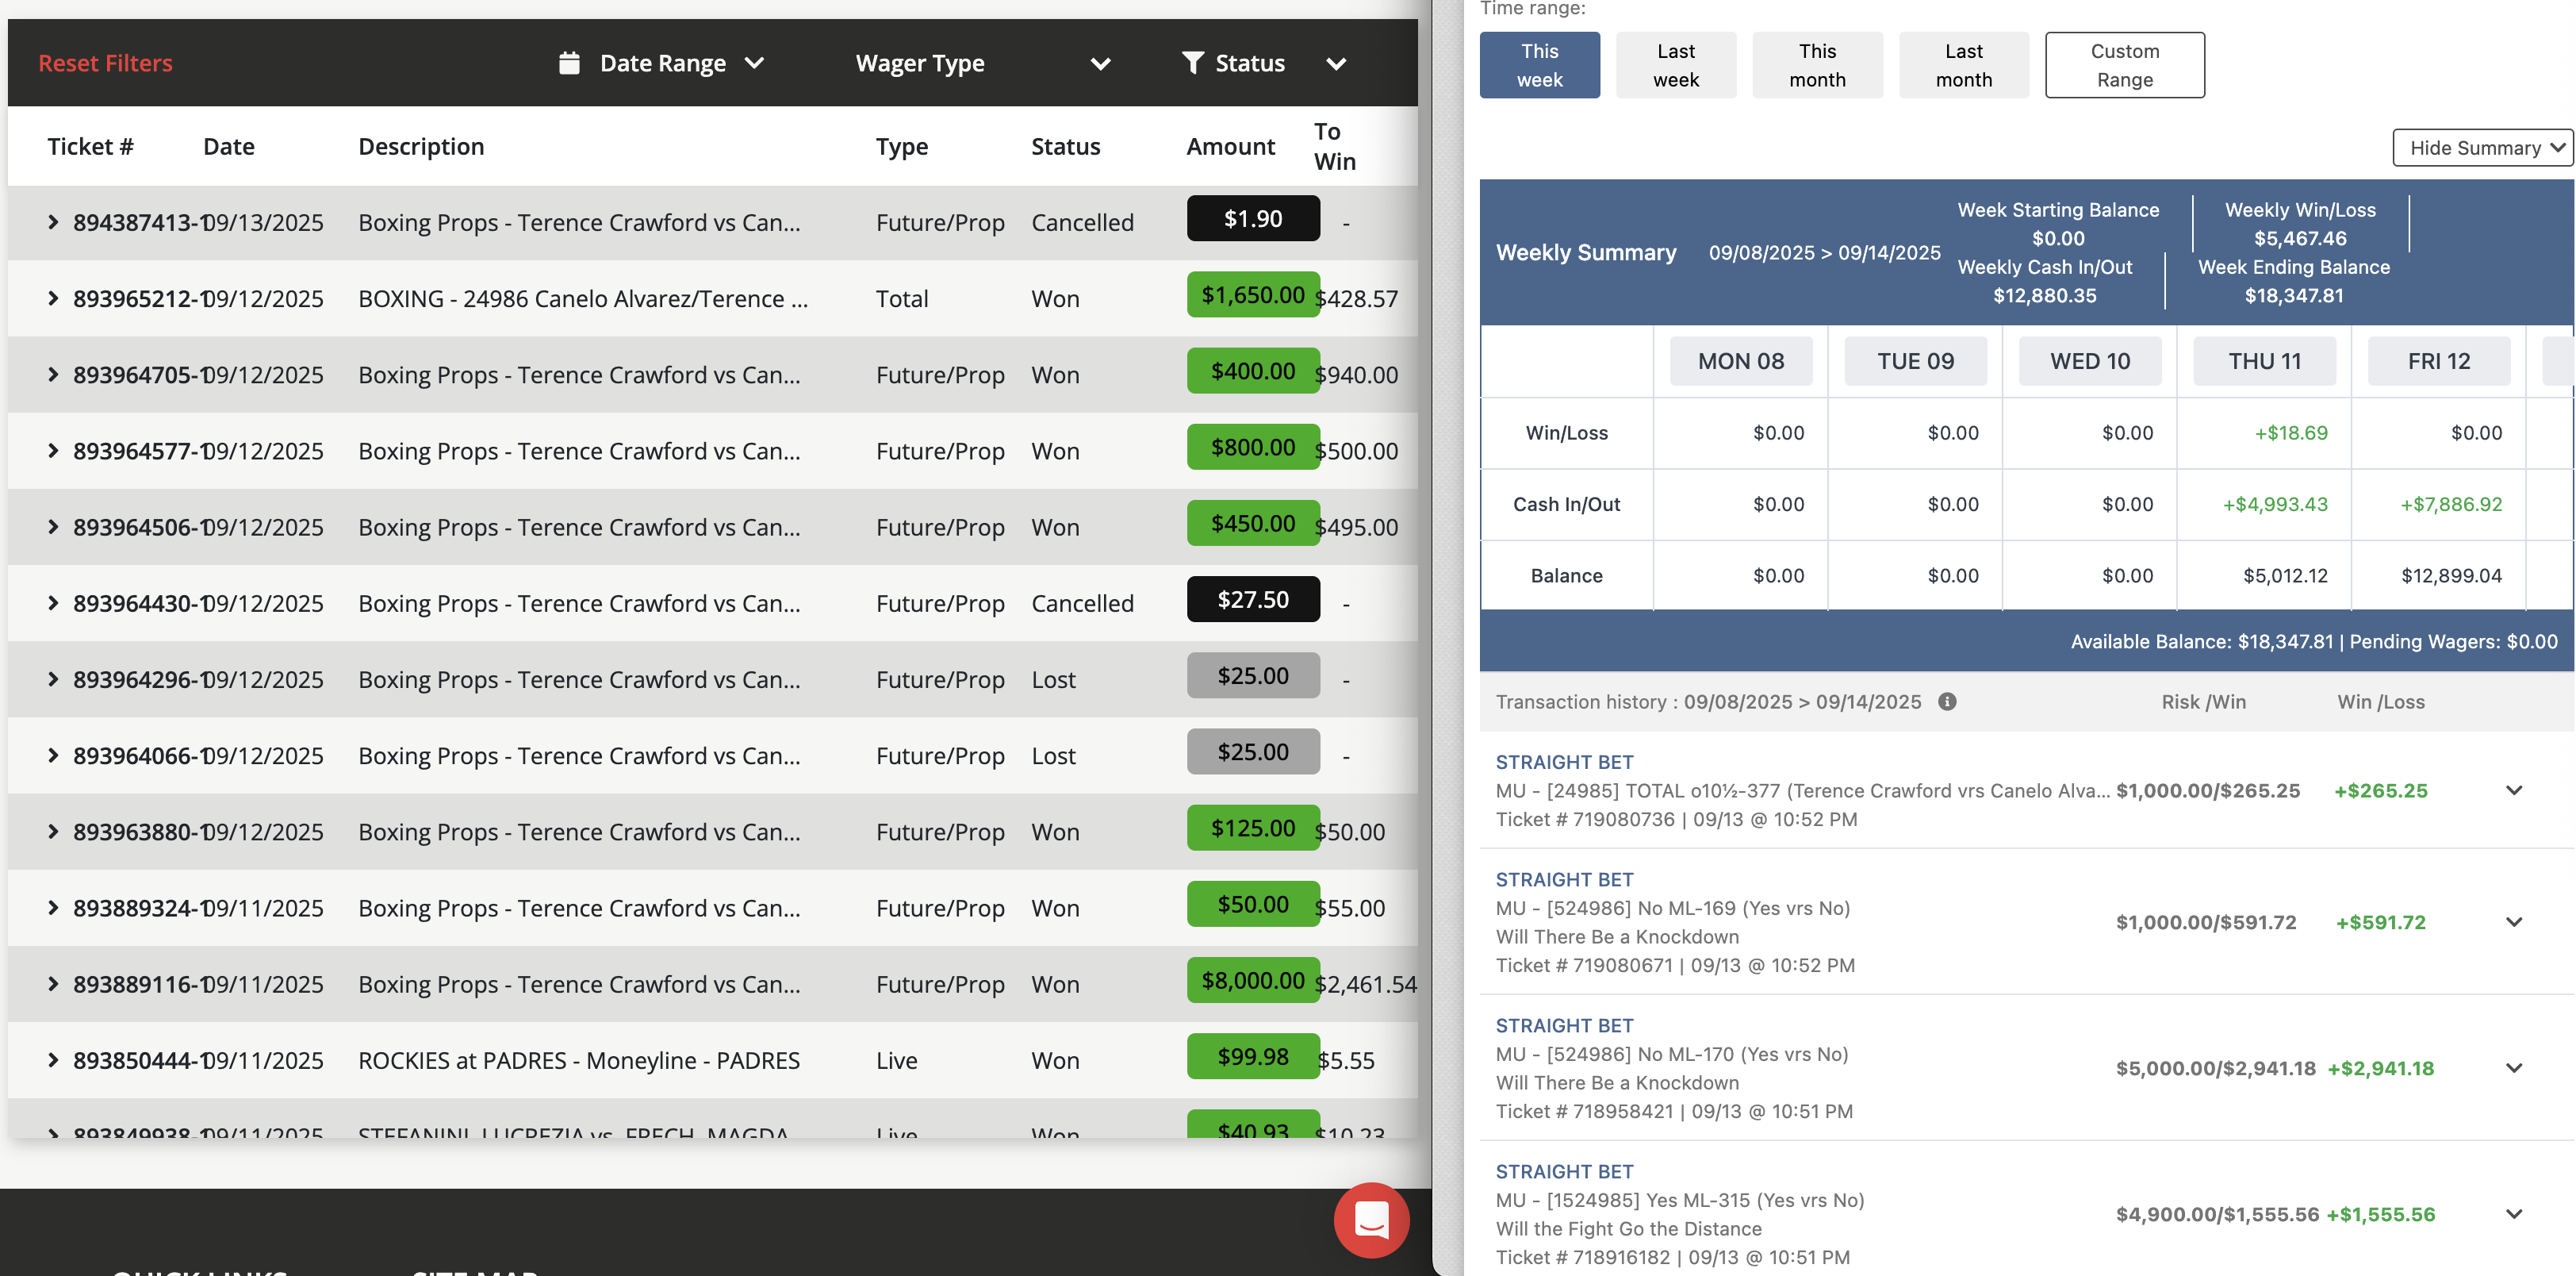Click the funnel filter icon beside Status
Viewport: 2576px width, 1276px height.
(x=1192, y=63)
